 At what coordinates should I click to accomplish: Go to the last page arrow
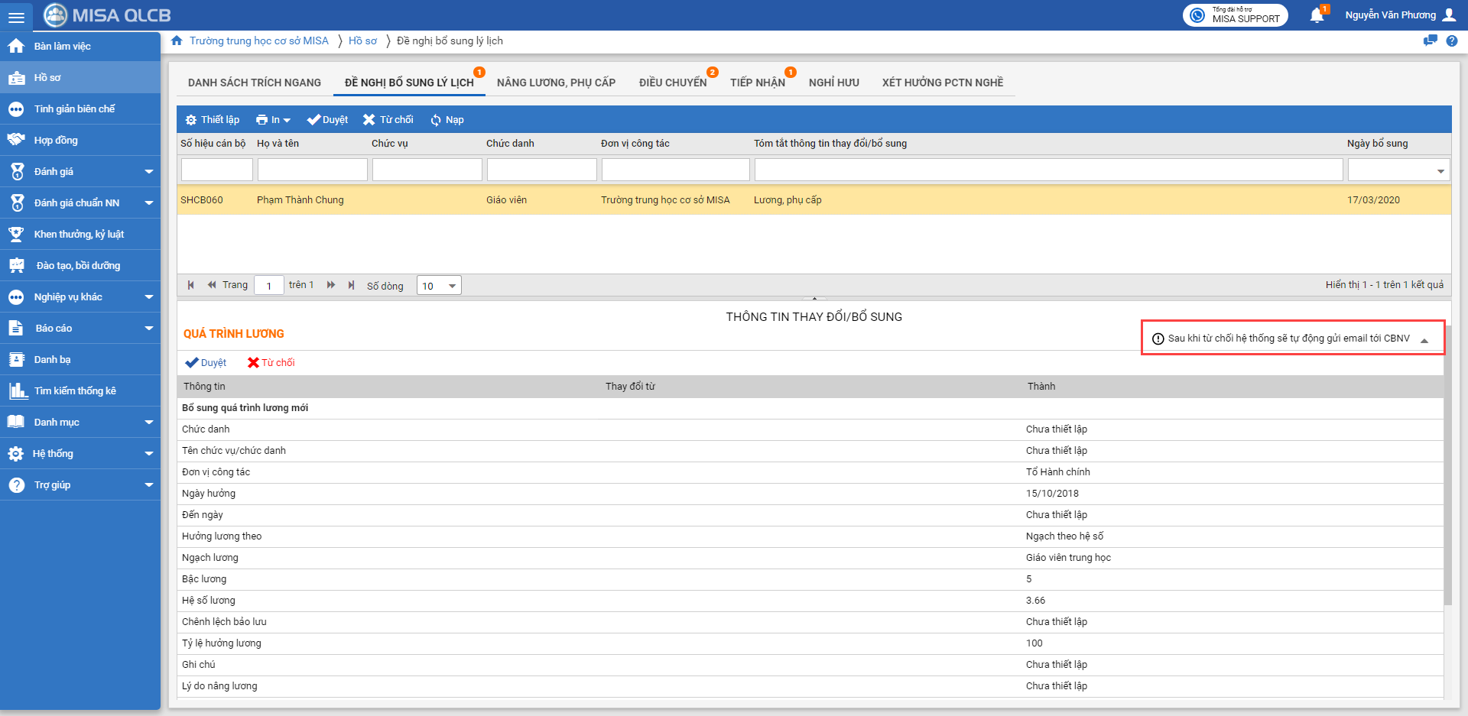tap(351, 285)
